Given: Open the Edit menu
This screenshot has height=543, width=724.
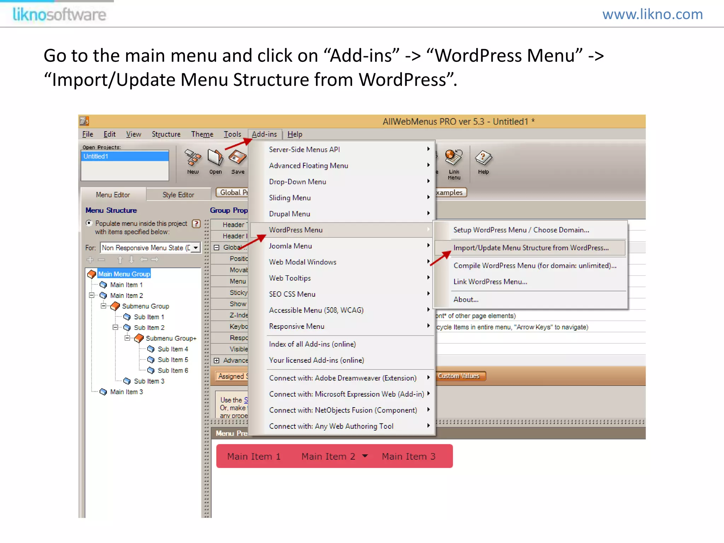Looking at the screenshot, I should (110, 134).
